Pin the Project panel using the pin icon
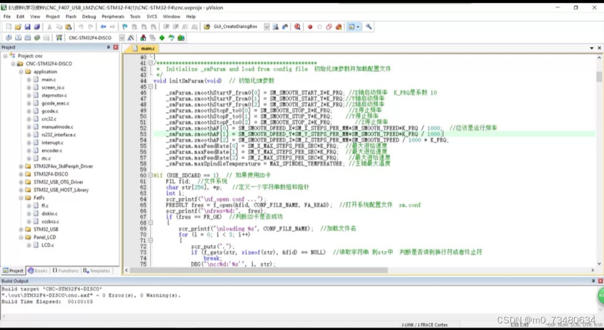Image resolution: width=604 pixels, height=330 pixels. [x=108, y=47]
